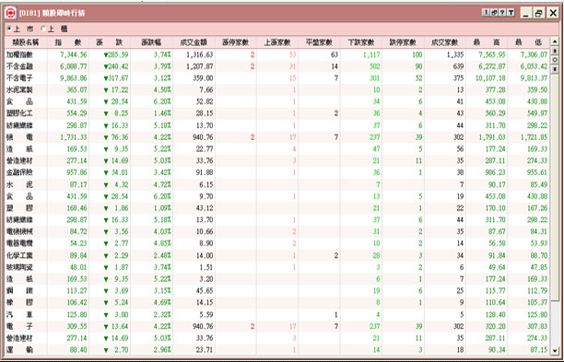Viewport: 564px width, 362px height.
Task: Click the "1" icon in title bar
Action: point(486,13)
